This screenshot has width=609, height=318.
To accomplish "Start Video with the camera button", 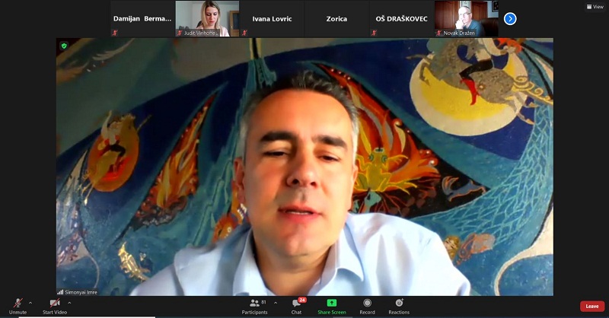I will (54, 304).
